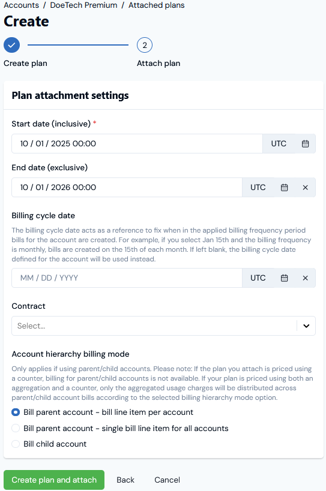Click the step 2 Attach plan circle
Viewport: 326px width, 491px height.
[145, 45]
